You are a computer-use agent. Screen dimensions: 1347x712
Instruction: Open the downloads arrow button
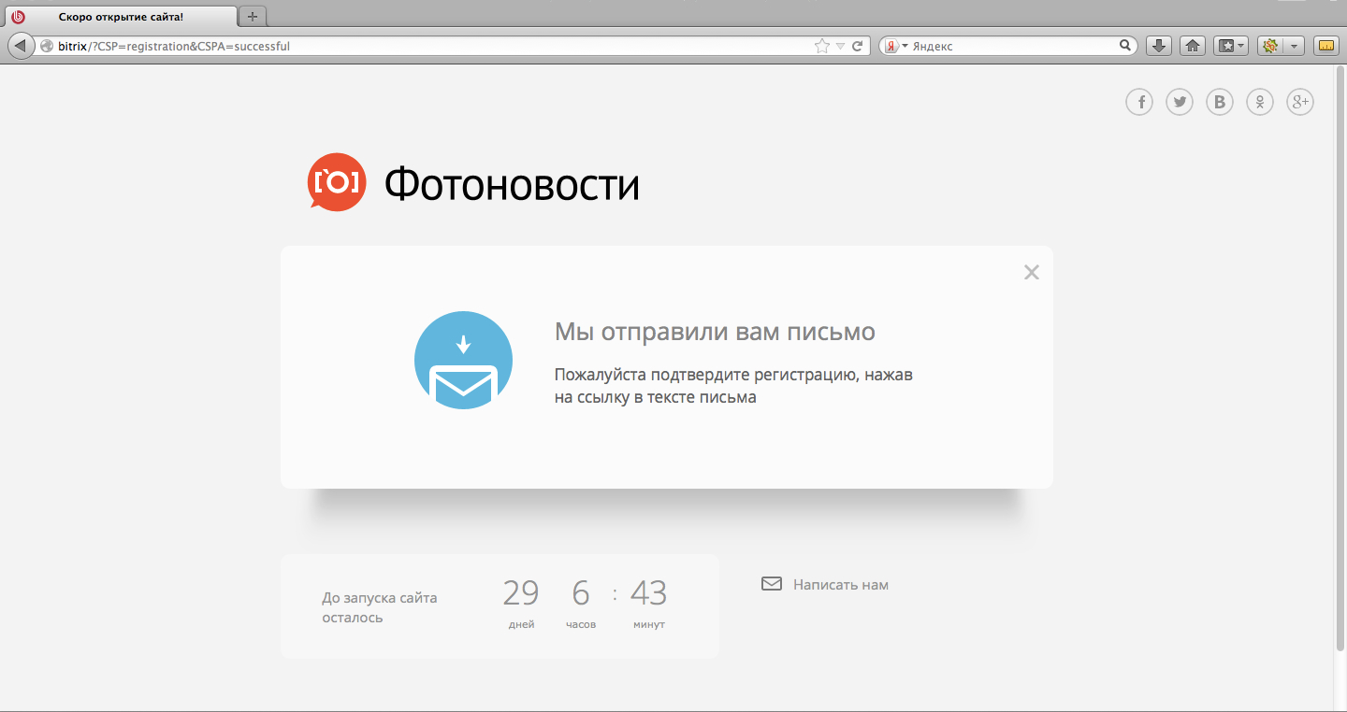1159,46
